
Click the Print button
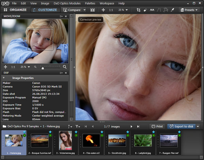157,126
